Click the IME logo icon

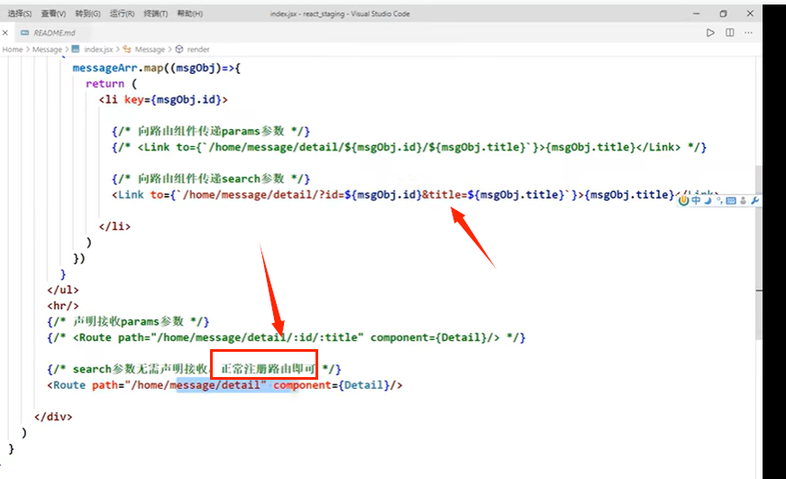click(x=683, y=200)
